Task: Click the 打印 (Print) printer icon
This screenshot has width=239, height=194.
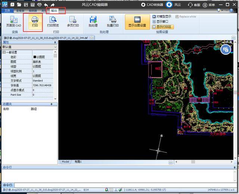Action: click(x=35, y=20)
